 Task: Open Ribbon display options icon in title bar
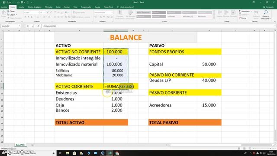coord(254,2)
